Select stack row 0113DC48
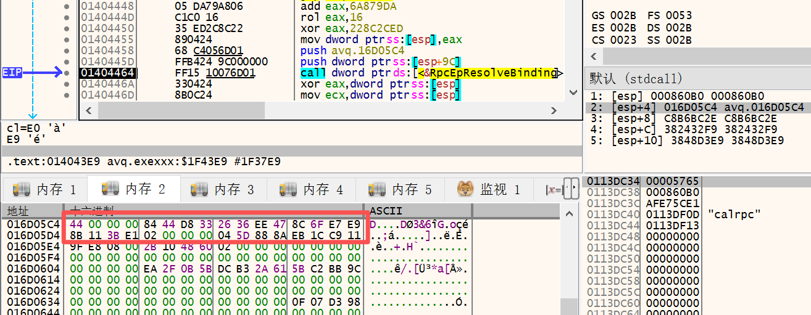This screenshot has height=315, width=811. pos(697,237)
